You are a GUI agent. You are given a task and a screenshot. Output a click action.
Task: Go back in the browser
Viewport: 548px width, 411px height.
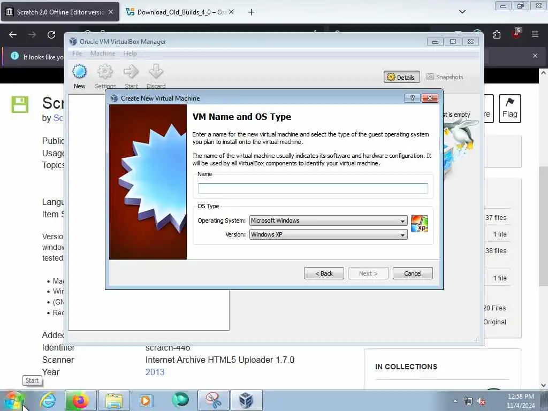point(13,35)
